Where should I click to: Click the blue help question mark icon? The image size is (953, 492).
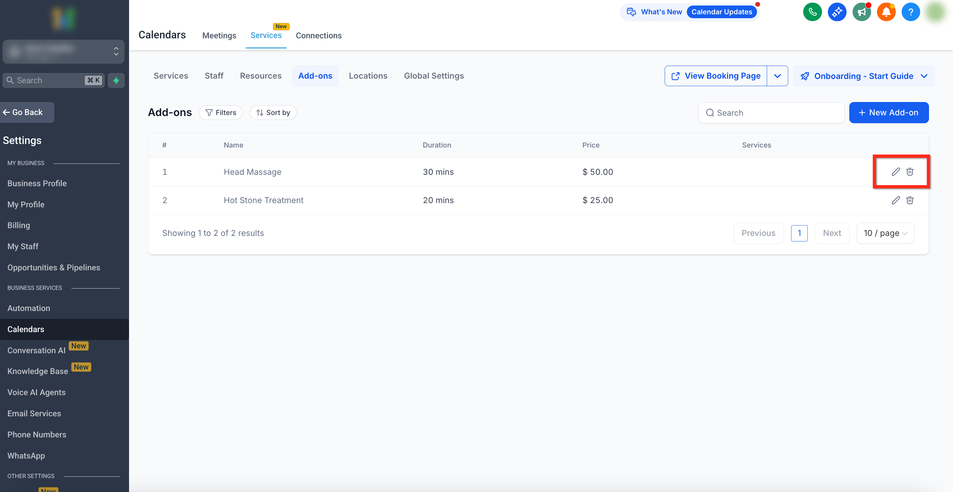[x=910, y=12]
